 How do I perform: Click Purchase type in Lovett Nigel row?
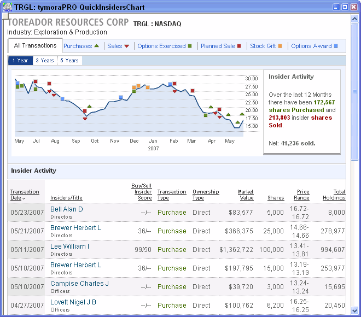(x=172, y=306)
